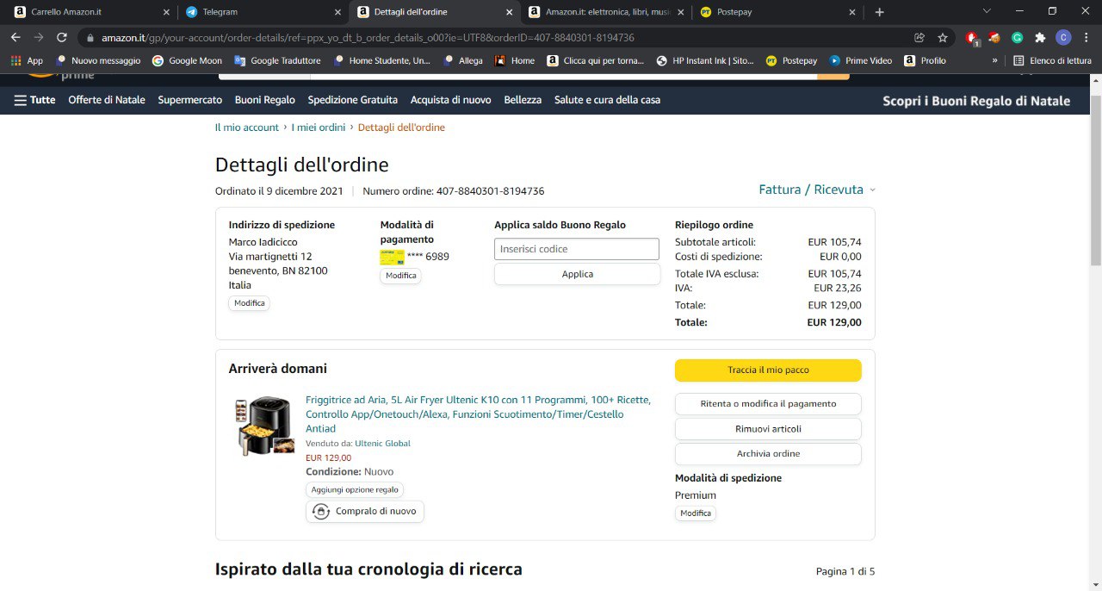
Task: Open the Ultenic Global seller link
Action: [382, 444]
